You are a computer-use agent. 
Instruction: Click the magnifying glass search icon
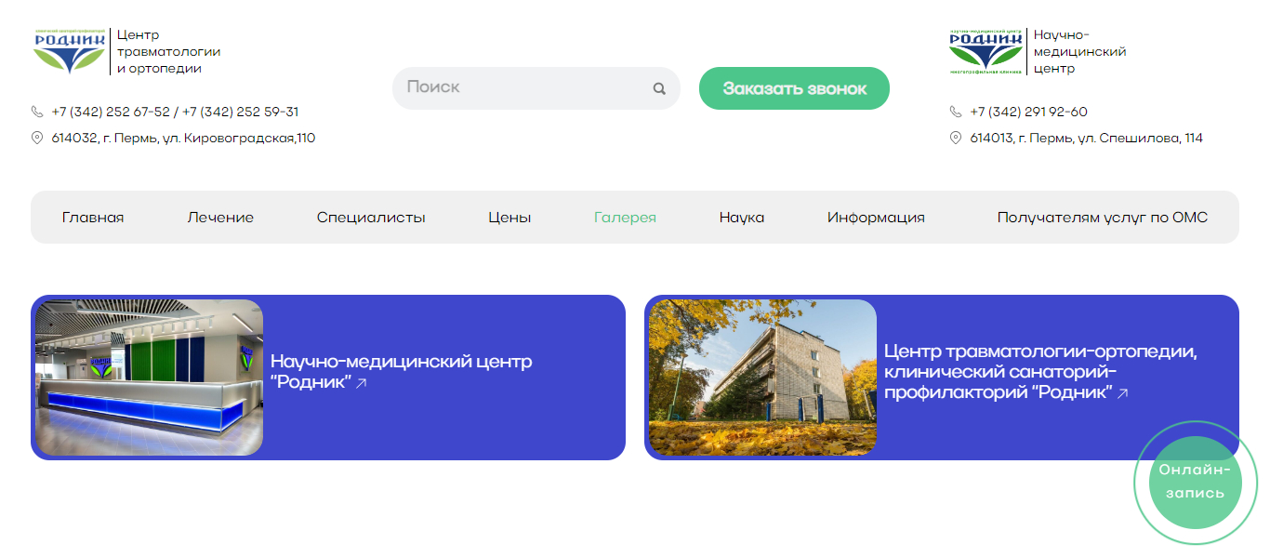point(659,89)
